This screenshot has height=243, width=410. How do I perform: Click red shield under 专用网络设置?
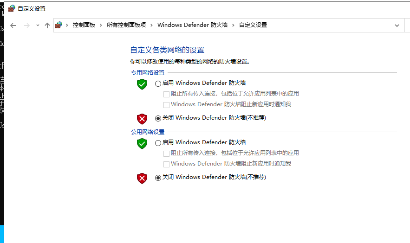[142, 119]
